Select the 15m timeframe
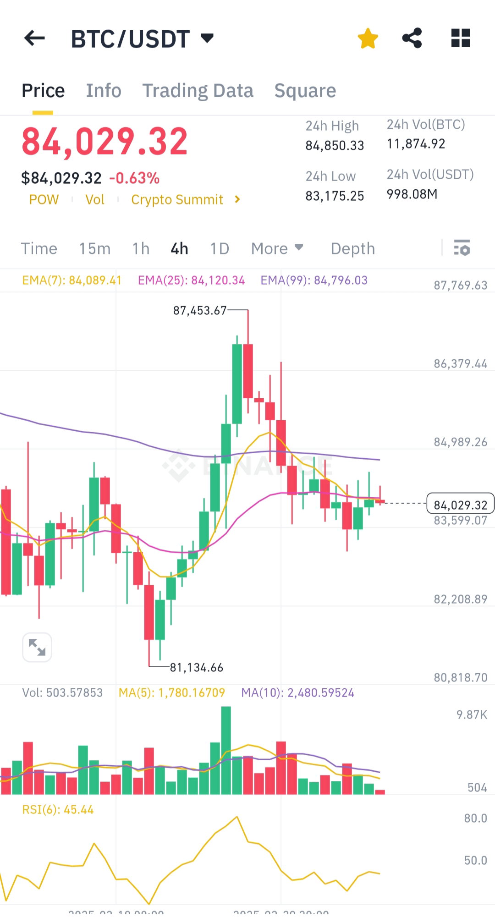495x917 pixels. 95,248
